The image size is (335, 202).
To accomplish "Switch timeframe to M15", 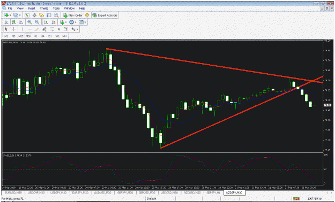I will point(21,36).
